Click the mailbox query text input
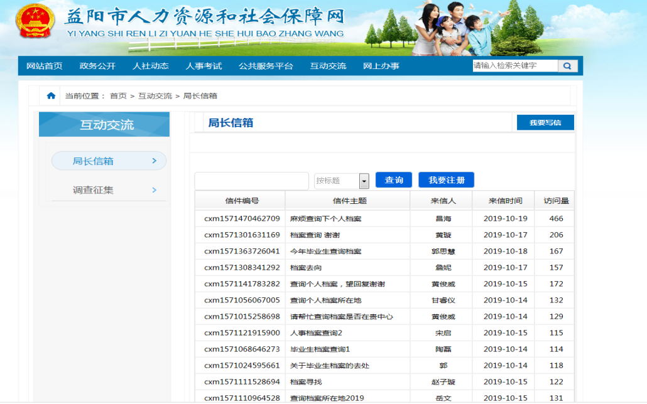Viewport: 647px width, 404px height. tap(252, 181)
